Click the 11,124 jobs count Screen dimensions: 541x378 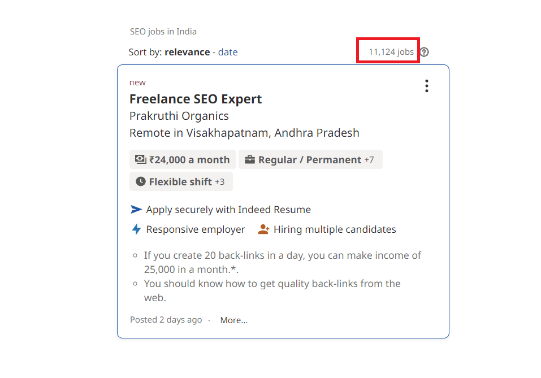(388, 51)
